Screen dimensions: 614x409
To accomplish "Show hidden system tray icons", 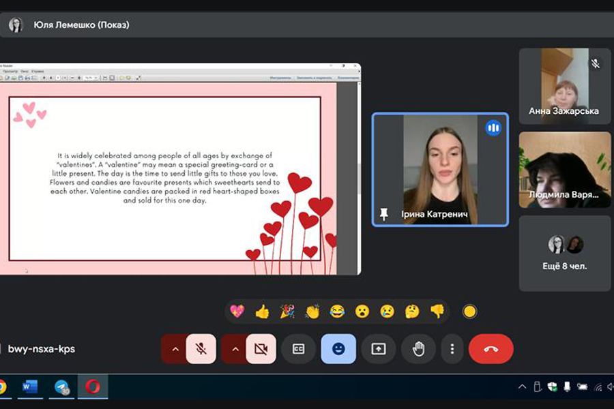I will 522,387.
